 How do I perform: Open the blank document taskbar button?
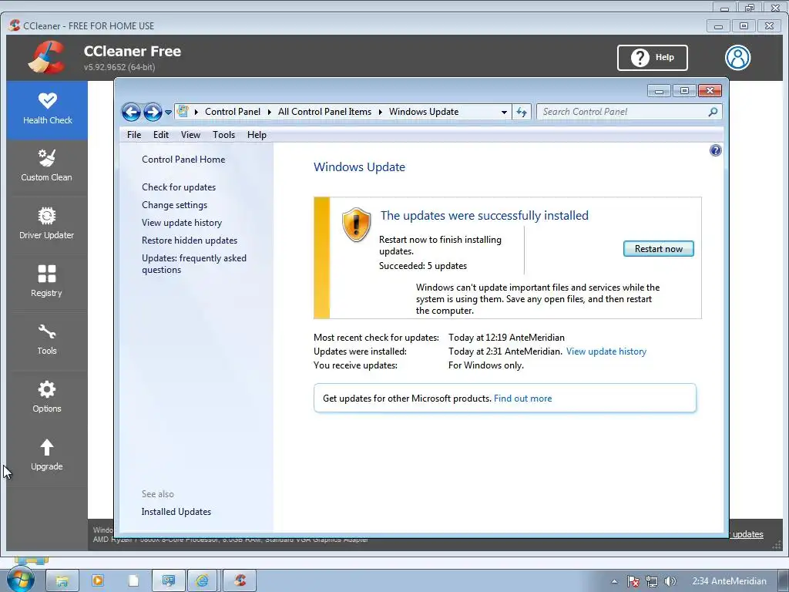(x=133, y=581)
